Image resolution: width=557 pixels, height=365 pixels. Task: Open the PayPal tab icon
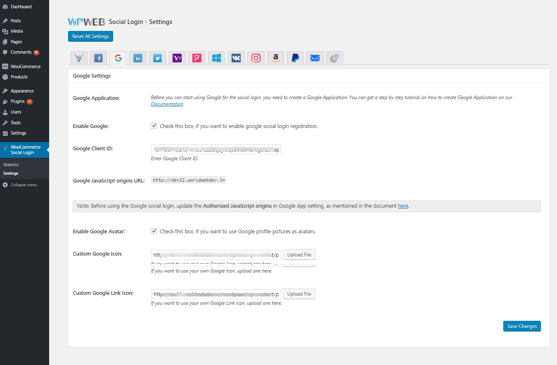[295, 58]
